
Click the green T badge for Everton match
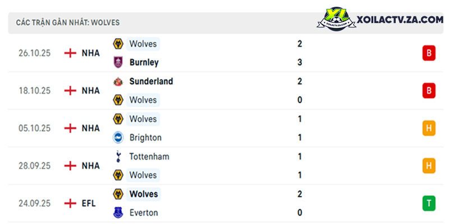(429, 203)
